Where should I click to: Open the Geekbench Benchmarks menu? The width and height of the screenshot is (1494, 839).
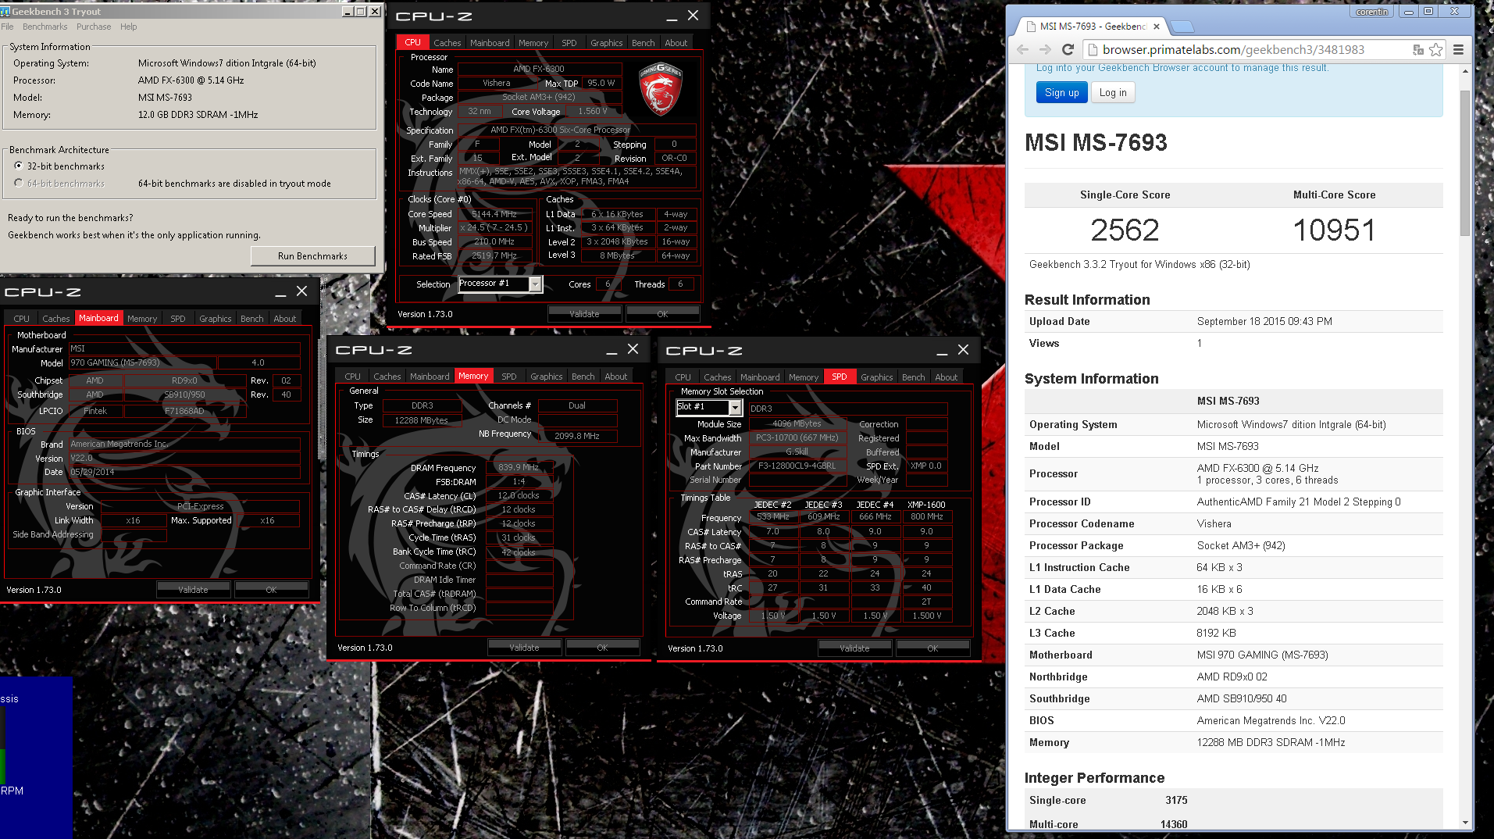pos(45,27)
